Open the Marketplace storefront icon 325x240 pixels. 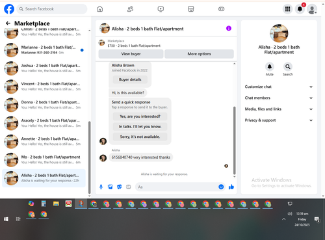point(191,9)
